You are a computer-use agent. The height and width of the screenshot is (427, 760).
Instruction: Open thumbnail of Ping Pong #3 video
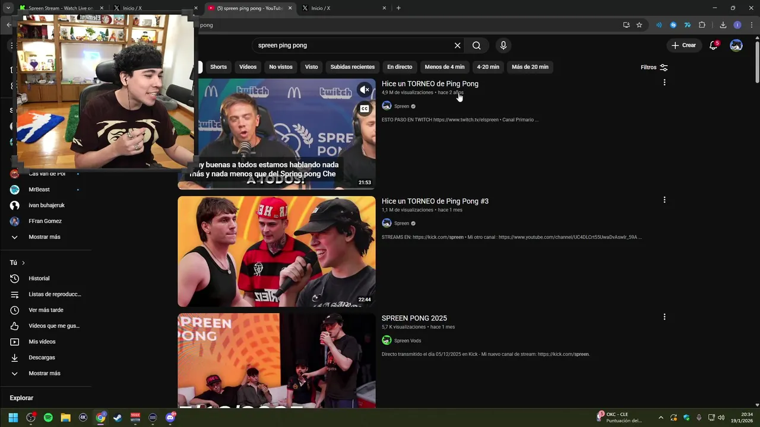(x=277, y=251)
